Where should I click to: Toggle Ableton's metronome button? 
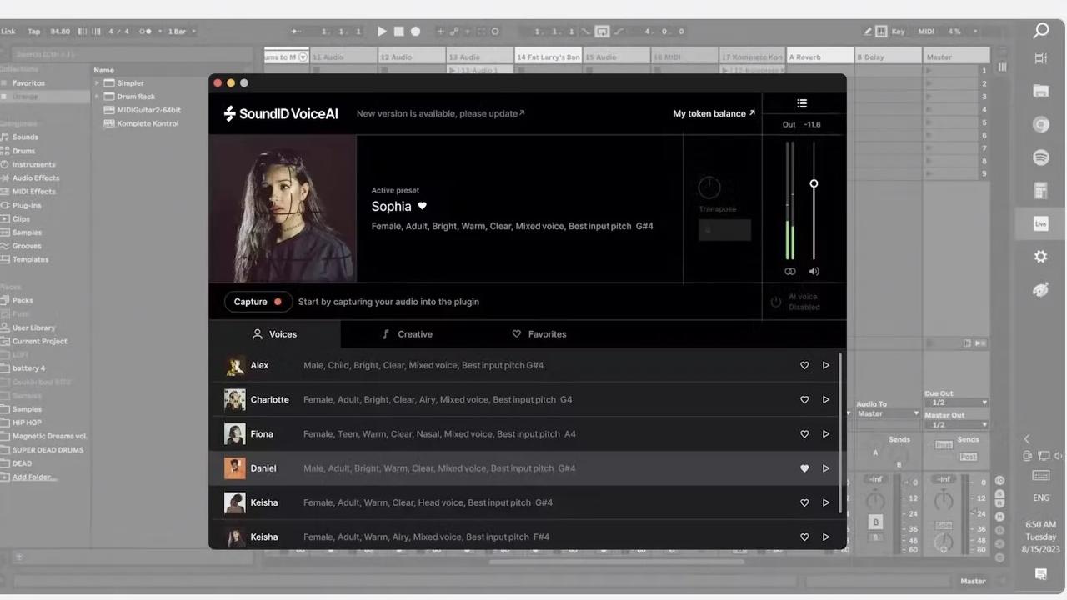pyautogui.click(x=145, y=32)
